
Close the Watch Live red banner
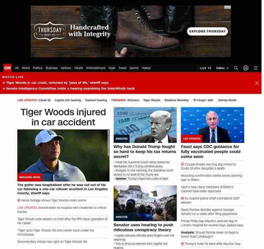(257, 83)
